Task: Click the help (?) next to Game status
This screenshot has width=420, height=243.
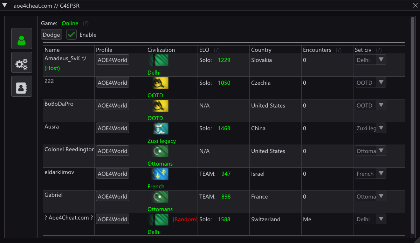Action: 86,23
